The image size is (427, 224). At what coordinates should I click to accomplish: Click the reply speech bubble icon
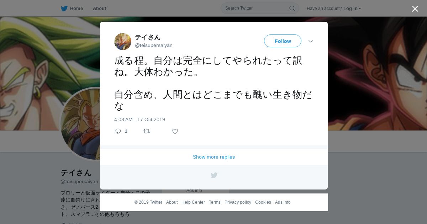(x=118, y=131)
